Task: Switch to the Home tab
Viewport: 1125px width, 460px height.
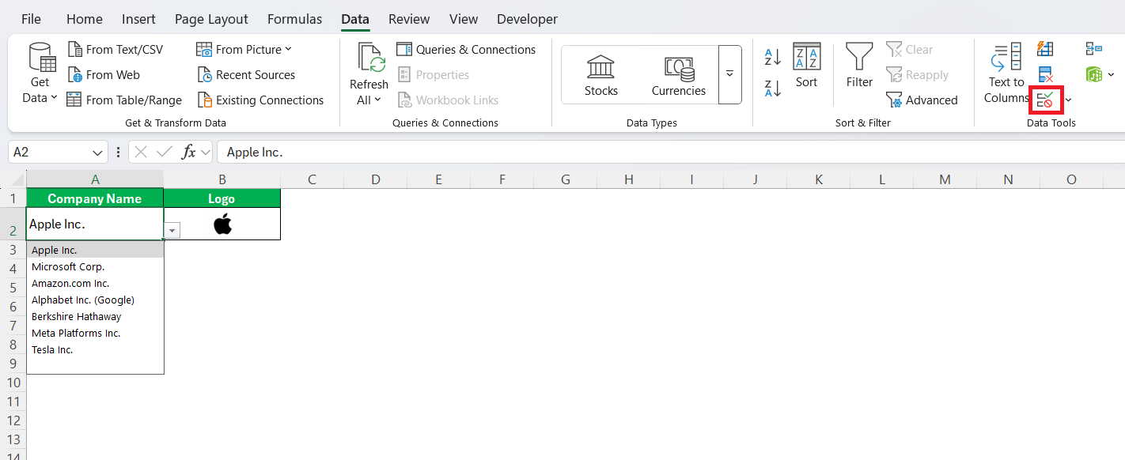Action: (x=85, y=19)
